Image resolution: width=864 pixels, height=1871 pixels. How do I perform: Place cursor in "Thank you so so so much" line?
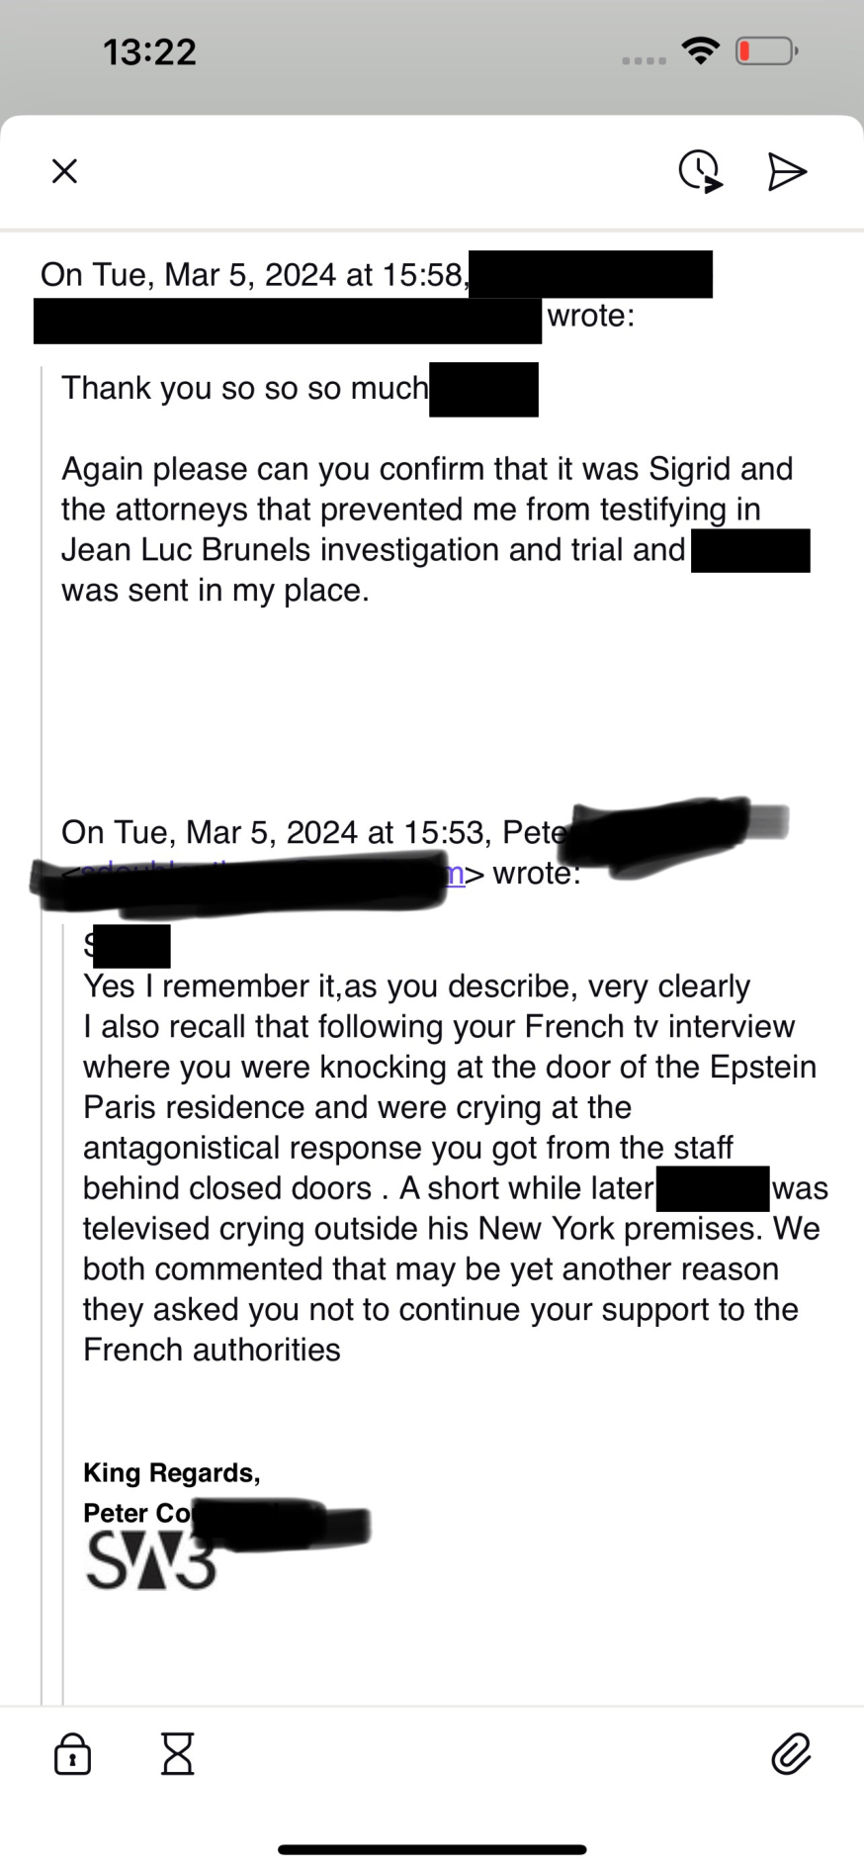pos(244,388)
